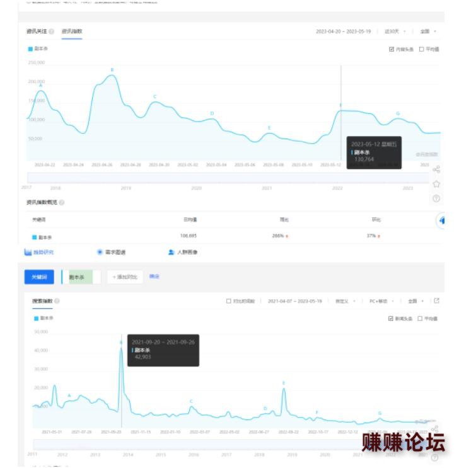
Task: Click news marker B on upper chart
Action: (112, 70)
